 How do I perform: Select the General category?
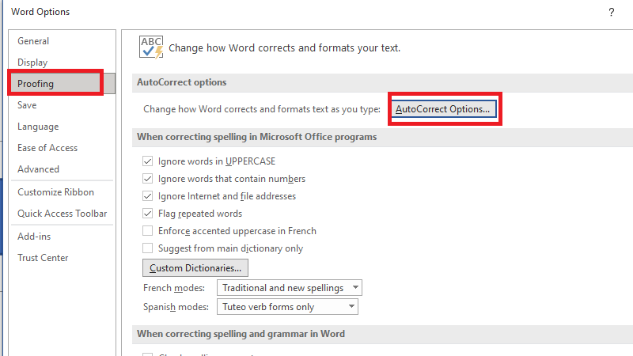[33, 41]
